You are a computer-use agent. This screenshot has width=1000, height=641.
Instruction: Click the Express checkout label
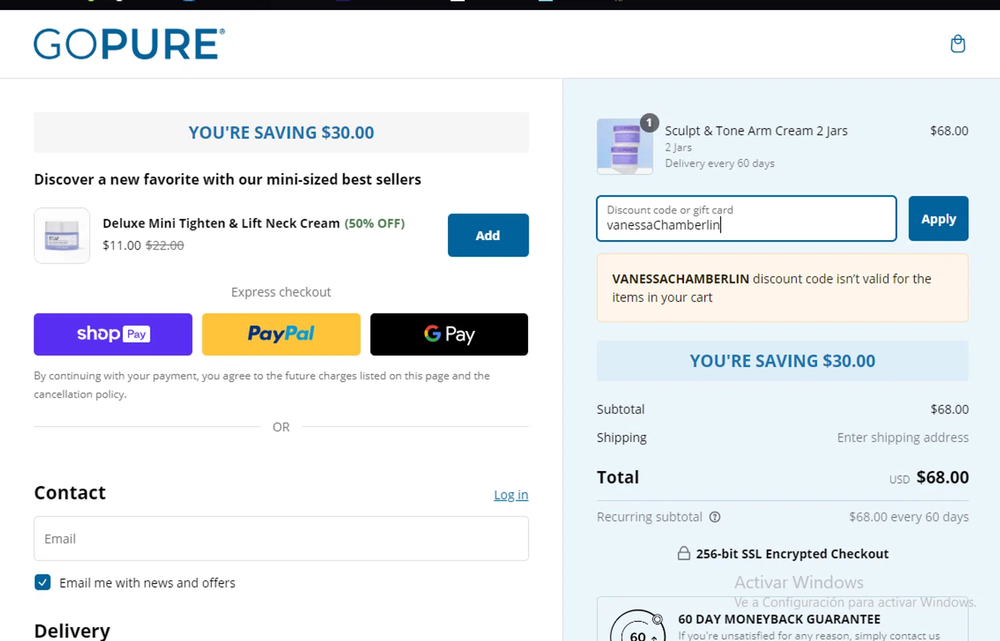[281, 292]
